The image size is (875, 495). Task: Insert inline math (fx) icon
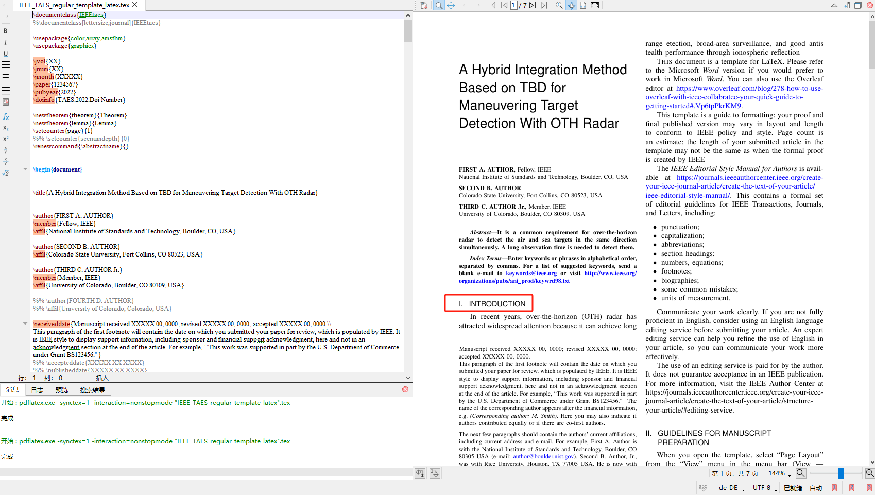pos(6,117)
